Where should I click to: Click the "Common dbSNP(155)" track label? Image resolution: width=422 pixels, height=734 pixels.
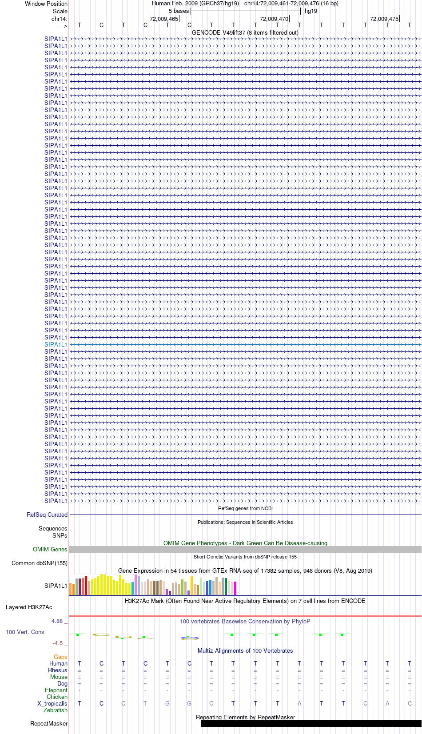click(40, 563)
